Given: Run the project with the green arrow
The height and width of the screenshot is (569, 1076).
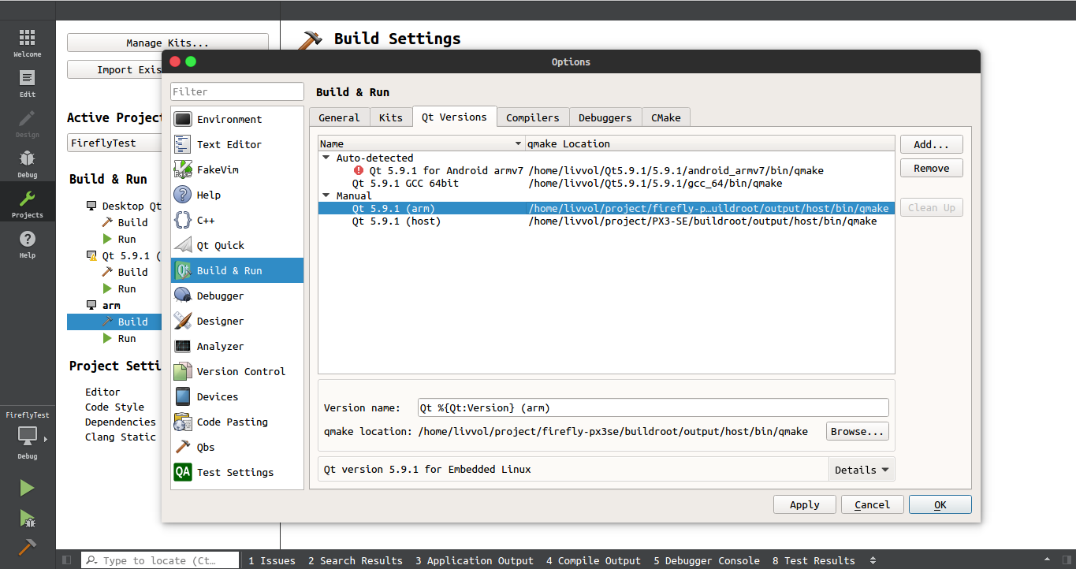Looking at the screenshot, I should (x=28, y=489).
